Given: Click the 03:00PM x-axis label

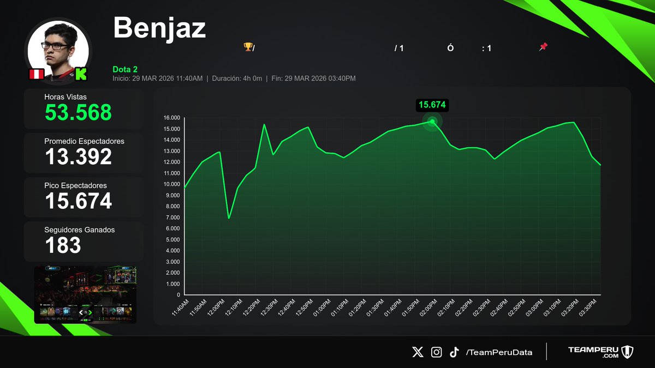Looking at the screenshot, I should click(533, 307).
